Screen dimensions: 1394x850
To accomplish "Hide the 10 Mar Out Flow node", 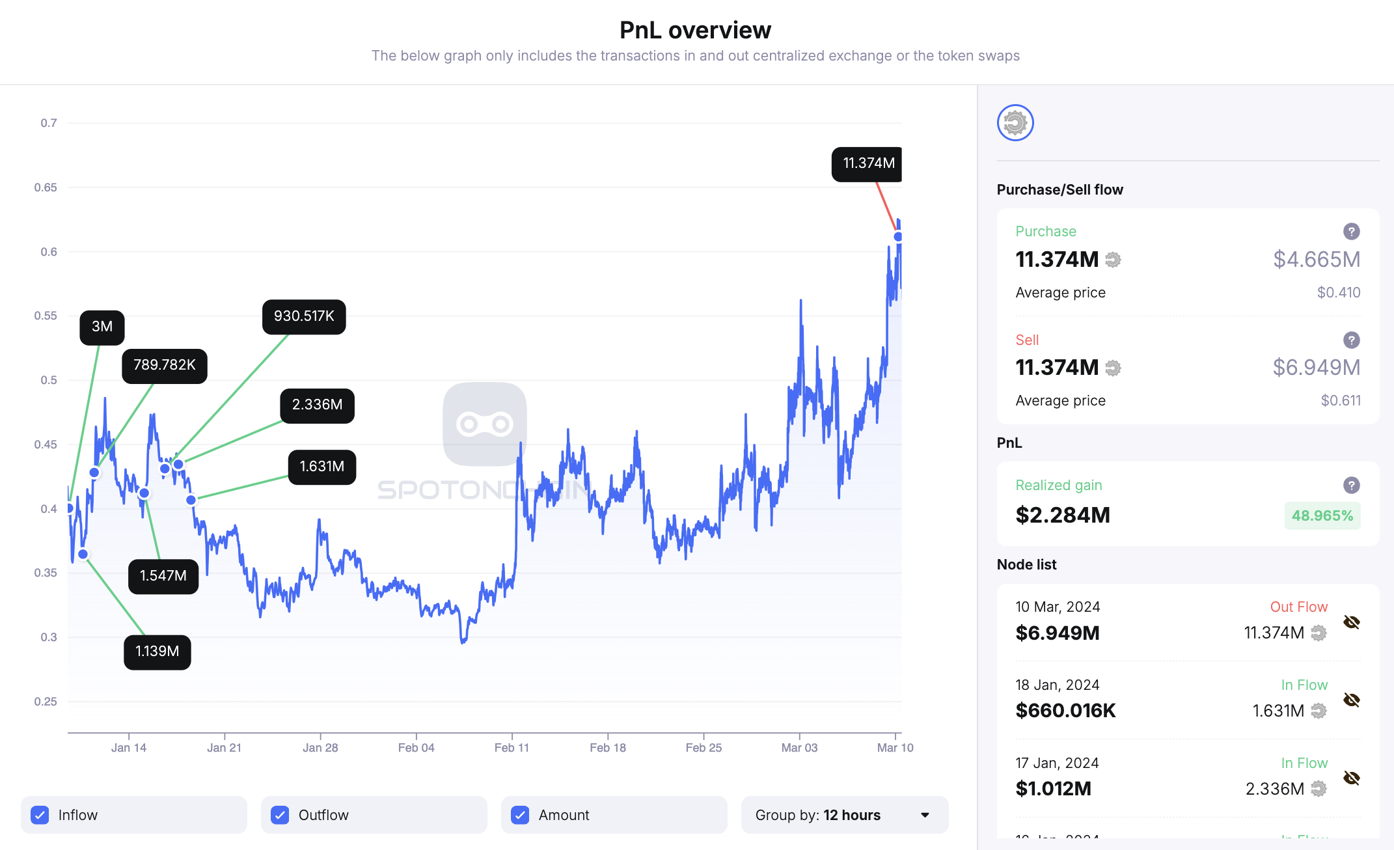I will (1351, 622).
